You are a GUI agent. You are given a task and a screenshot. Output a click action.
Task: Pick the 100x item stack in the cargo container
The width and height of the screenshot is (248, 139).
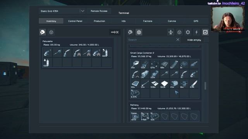(145, 64)
